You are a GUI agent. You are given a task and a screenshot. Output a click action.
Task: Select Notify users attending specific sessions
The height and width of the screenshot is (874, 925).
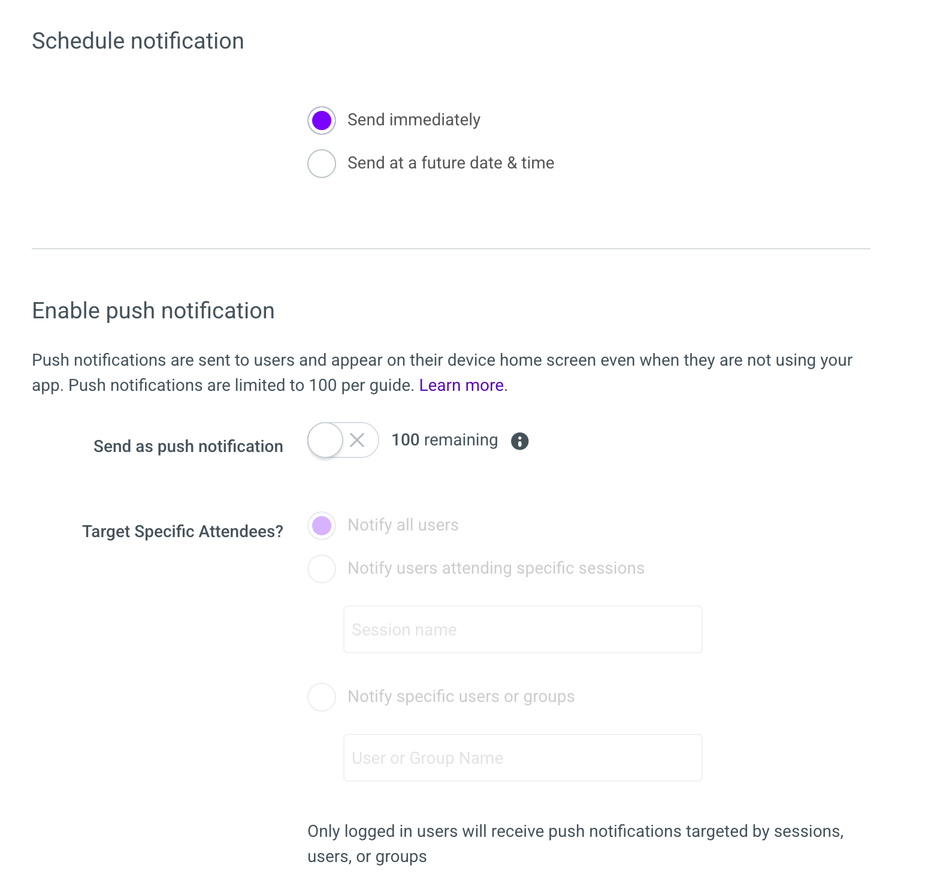tap(322, 568)
